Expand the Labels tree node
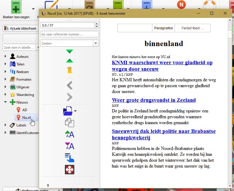Viewport: 234px width, 191px height. [x=5, y=125]
